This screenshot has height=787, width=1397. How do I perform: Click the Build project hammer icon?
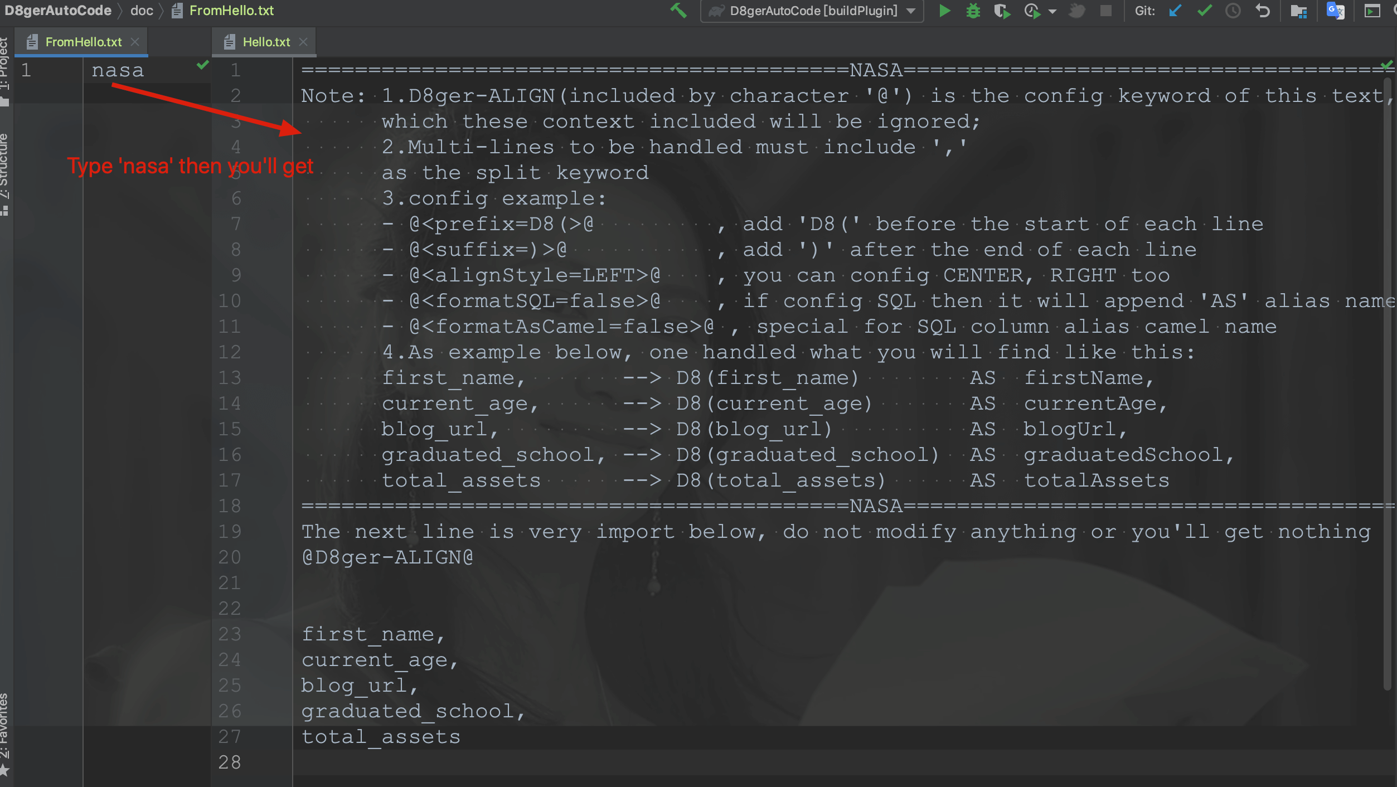point(678,11)
